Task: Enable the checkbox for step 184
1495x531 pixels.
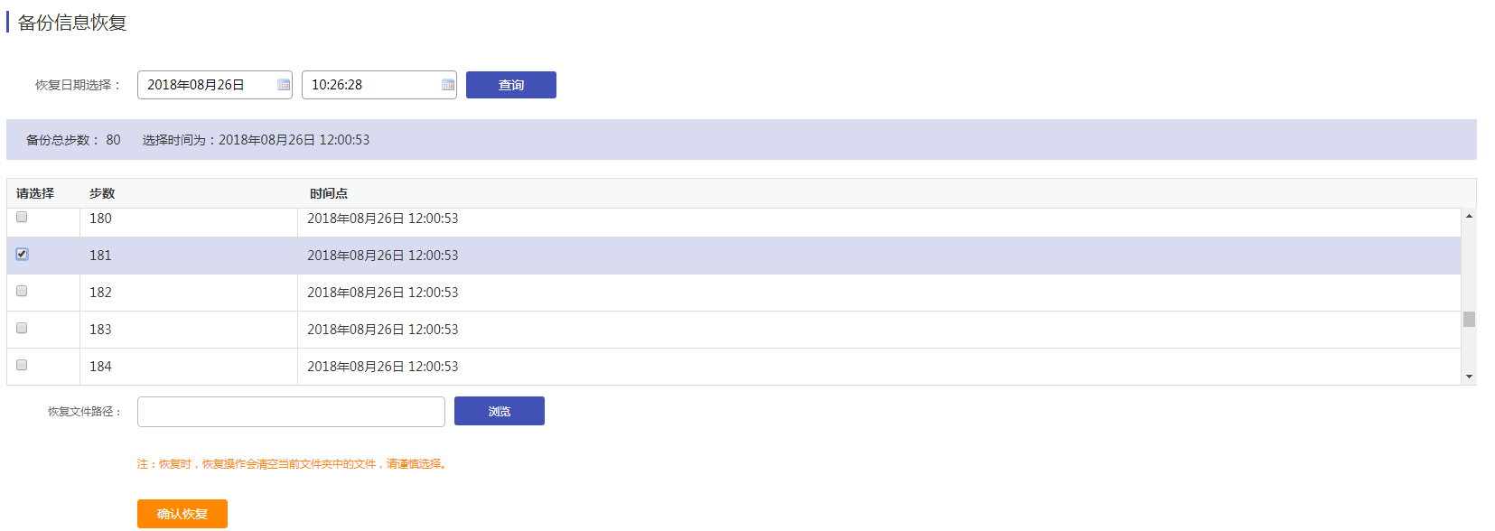Action: tap(22, 365)
